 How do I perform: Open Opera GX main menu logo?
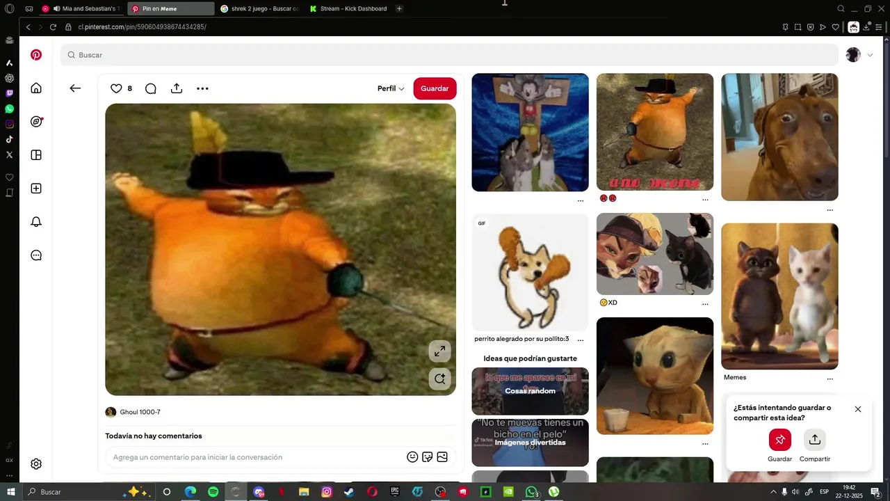coord(9,9)
